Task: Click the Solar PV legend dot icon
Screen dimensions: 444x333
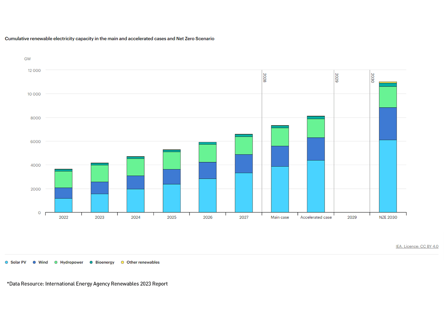Action: click(6, 262)
